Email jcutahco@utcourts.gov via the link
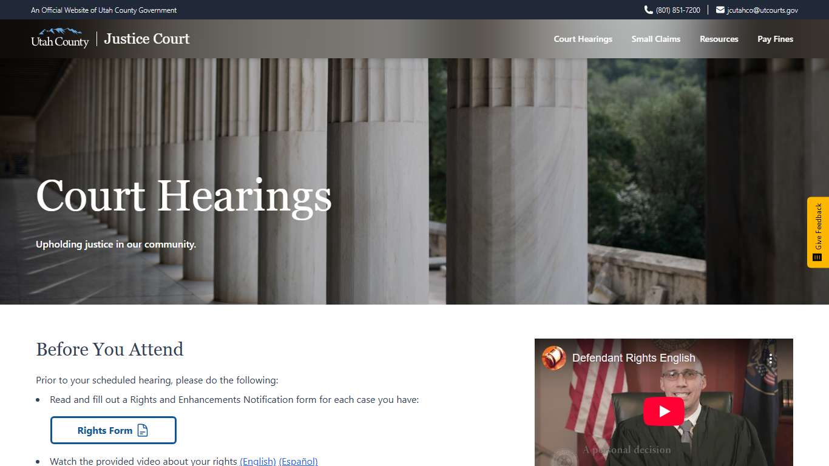The height and width of the screenshot is (466, 829). pos(762,10)
